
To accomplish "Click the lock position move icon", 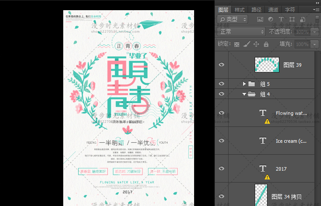I will coord(256,44).
